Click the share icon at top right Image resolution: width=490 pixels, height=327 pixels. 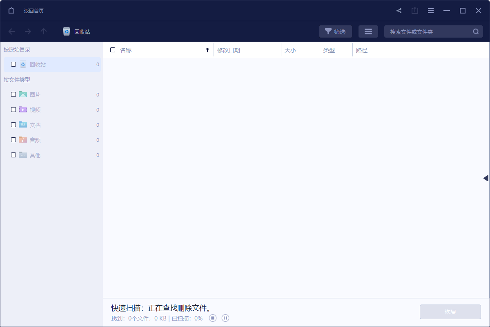pos(399,10)
